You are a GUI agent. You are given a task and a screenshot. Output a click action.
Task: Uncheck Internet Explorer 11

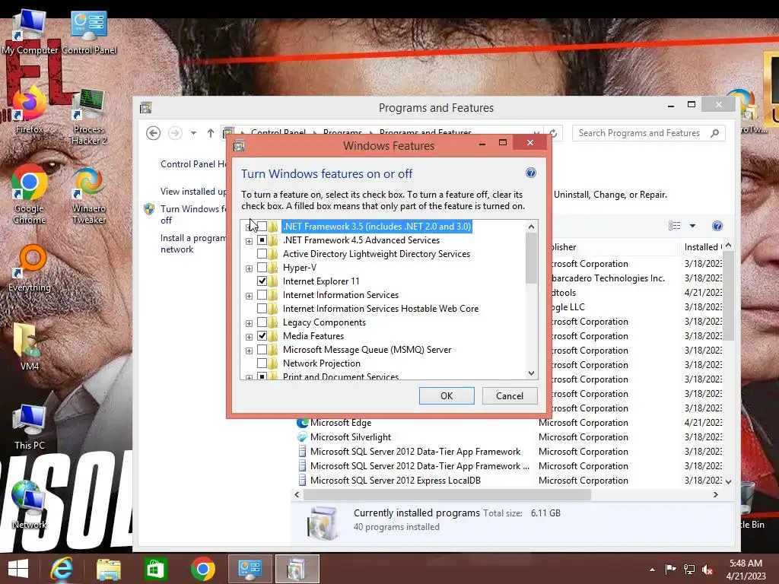[262, 281]
